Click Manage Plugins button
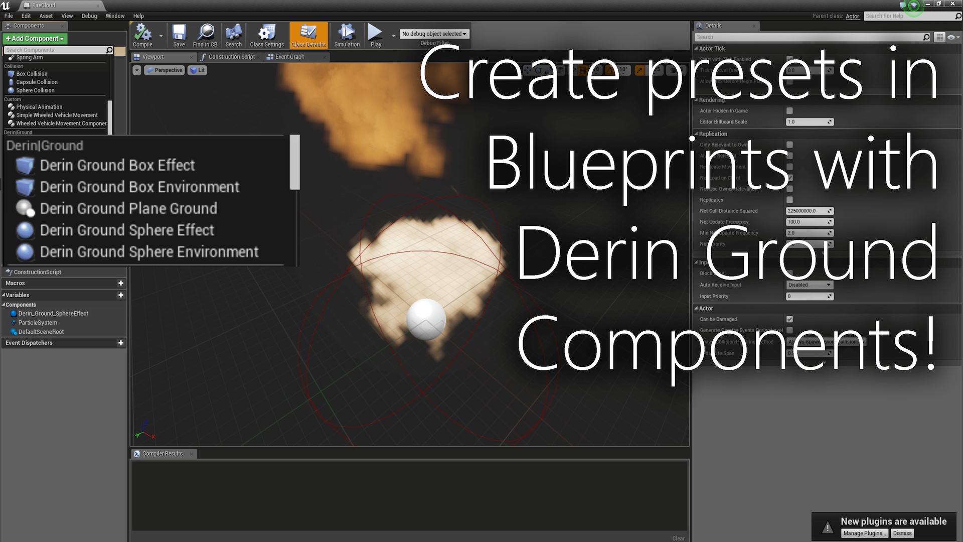 (864, 533)
